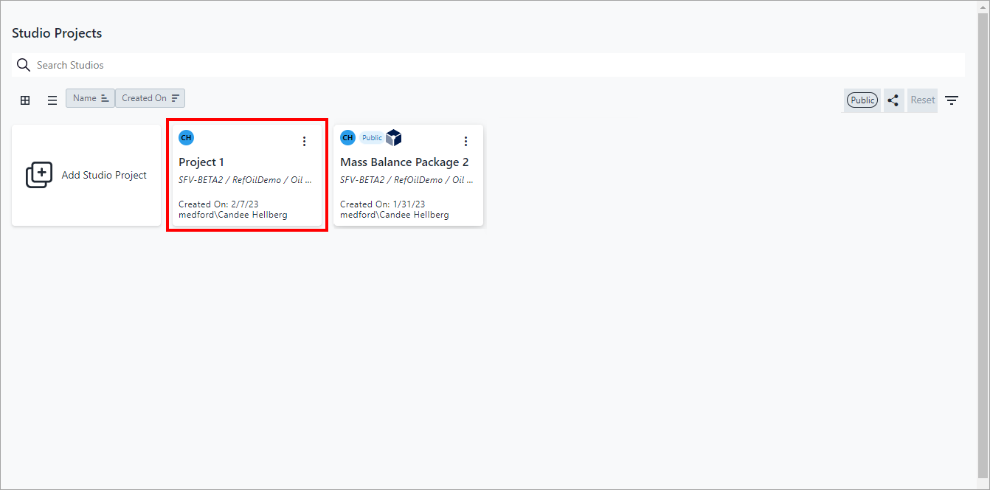Open the filter options icon
The height and width of the screenshot is (490, 990).
[952, 100]
